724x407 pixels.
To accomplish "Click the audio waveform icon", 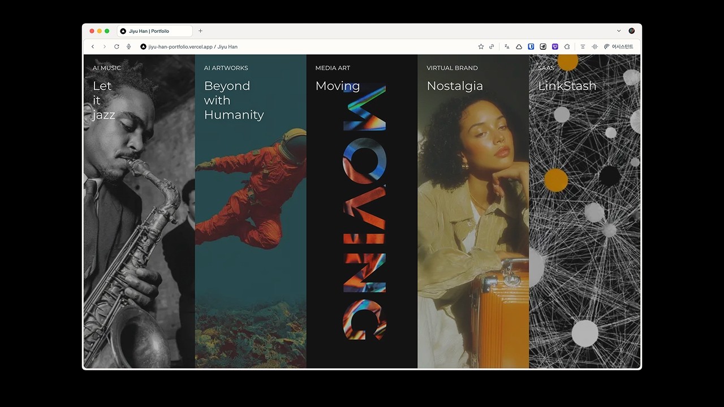I will click(x=594, y=47).
